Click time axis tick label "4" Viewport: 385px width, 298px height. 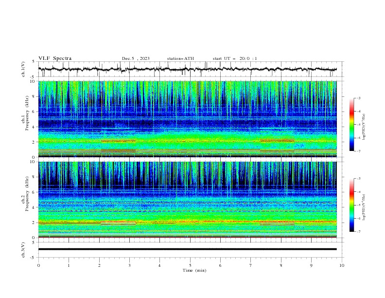coord(159,265)
